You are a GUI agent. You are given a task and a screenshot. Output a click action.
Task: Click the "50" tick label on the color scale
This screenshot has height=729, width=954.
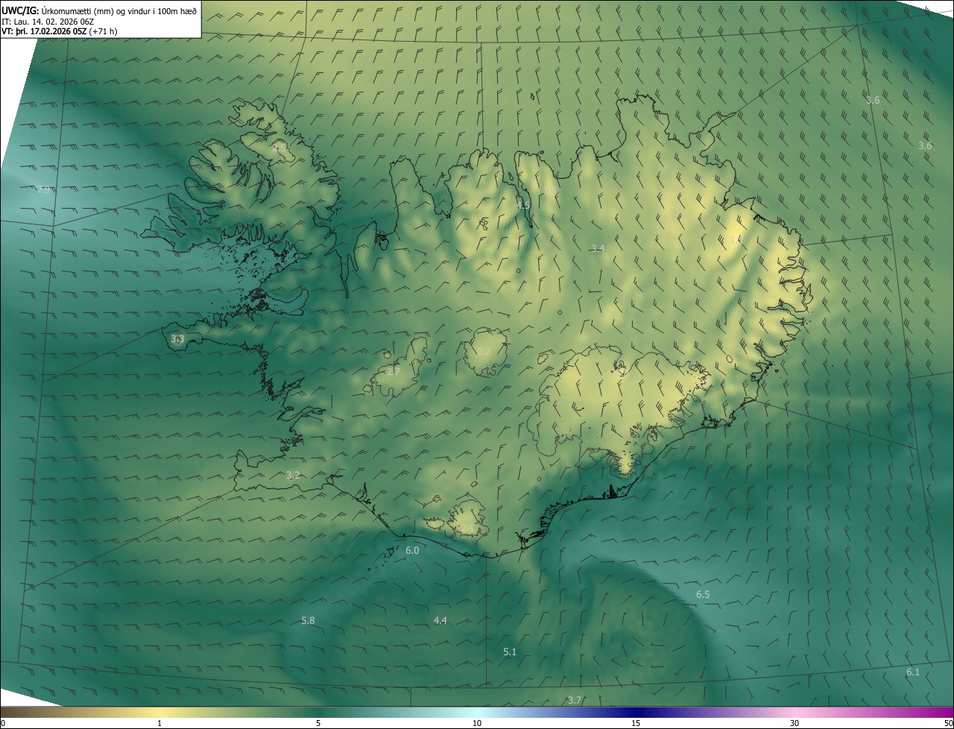point(948,723)
